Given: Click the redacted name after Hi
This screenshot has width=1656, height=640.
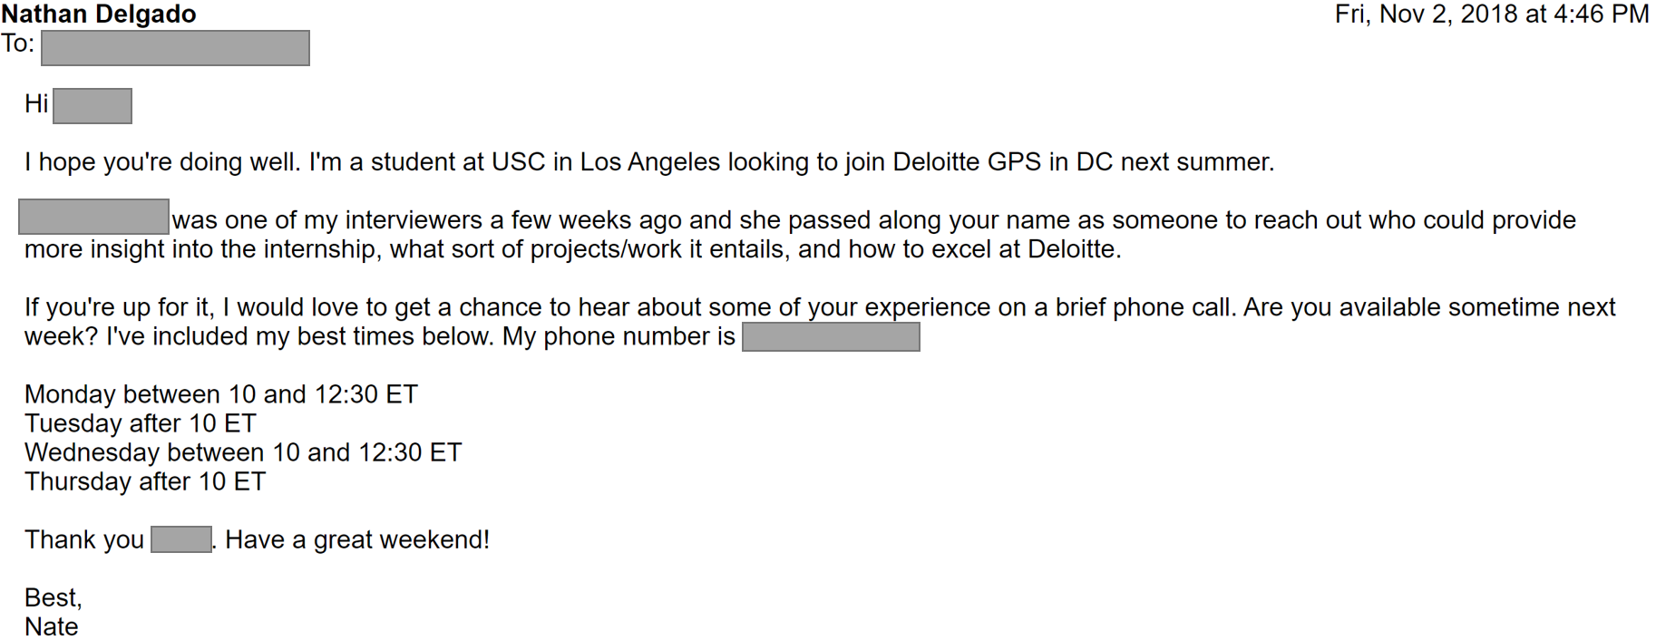Looking at the screenshot, I should coord(93,106).
